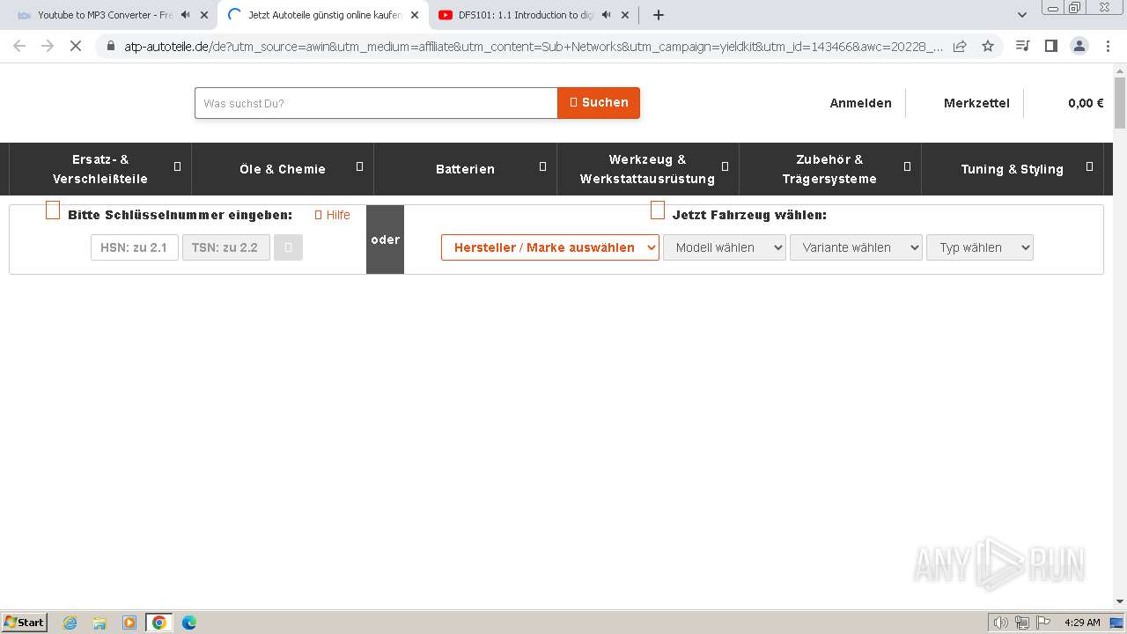
Task: Open Windows Media Player from taskbar
Action: 129,623
